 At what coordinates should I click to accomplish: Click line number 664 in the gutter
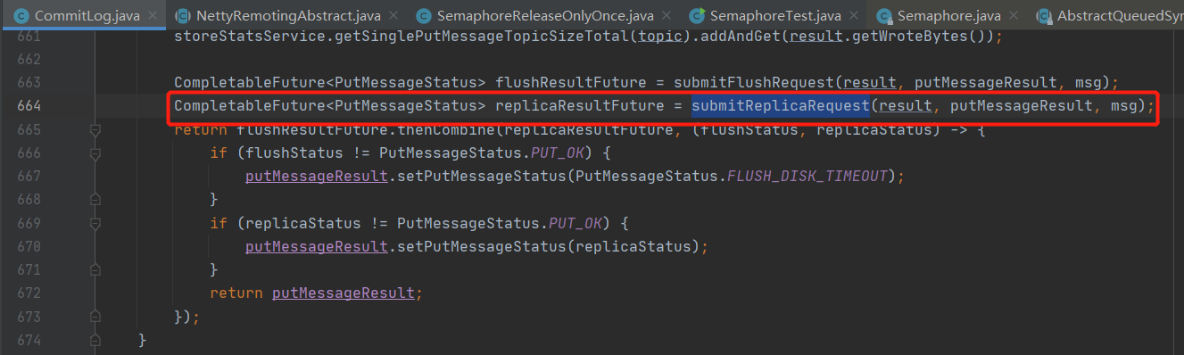[x=29, y=107]
